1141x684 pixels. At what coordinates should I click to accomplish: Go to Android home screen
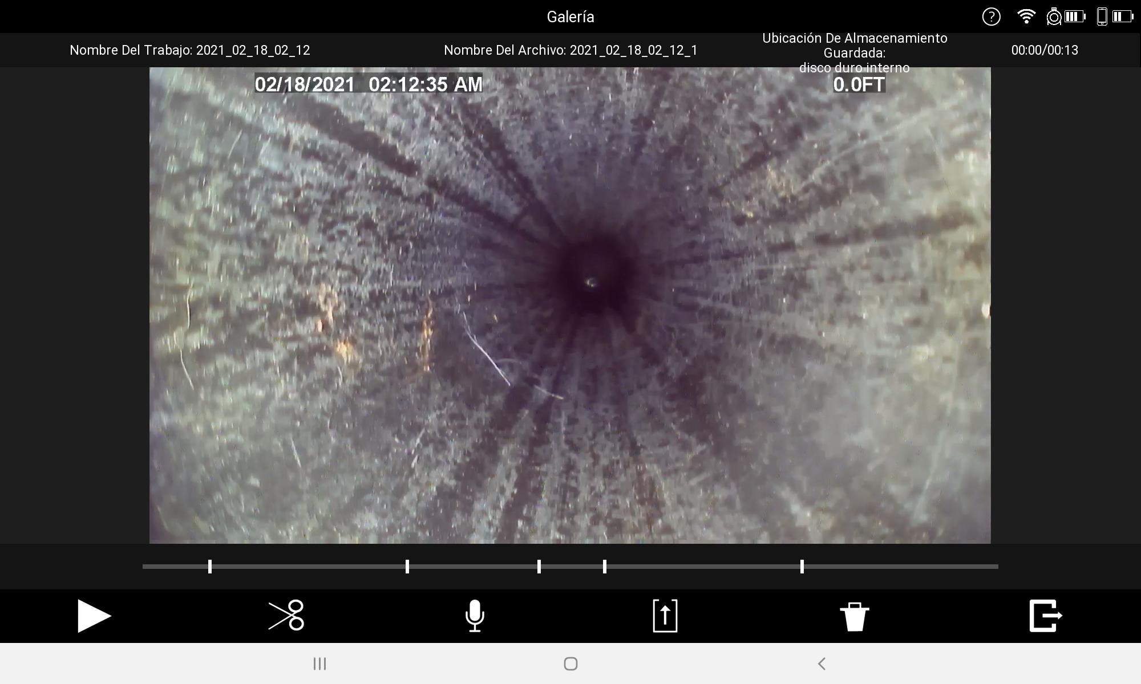click(x=570, y=663)
